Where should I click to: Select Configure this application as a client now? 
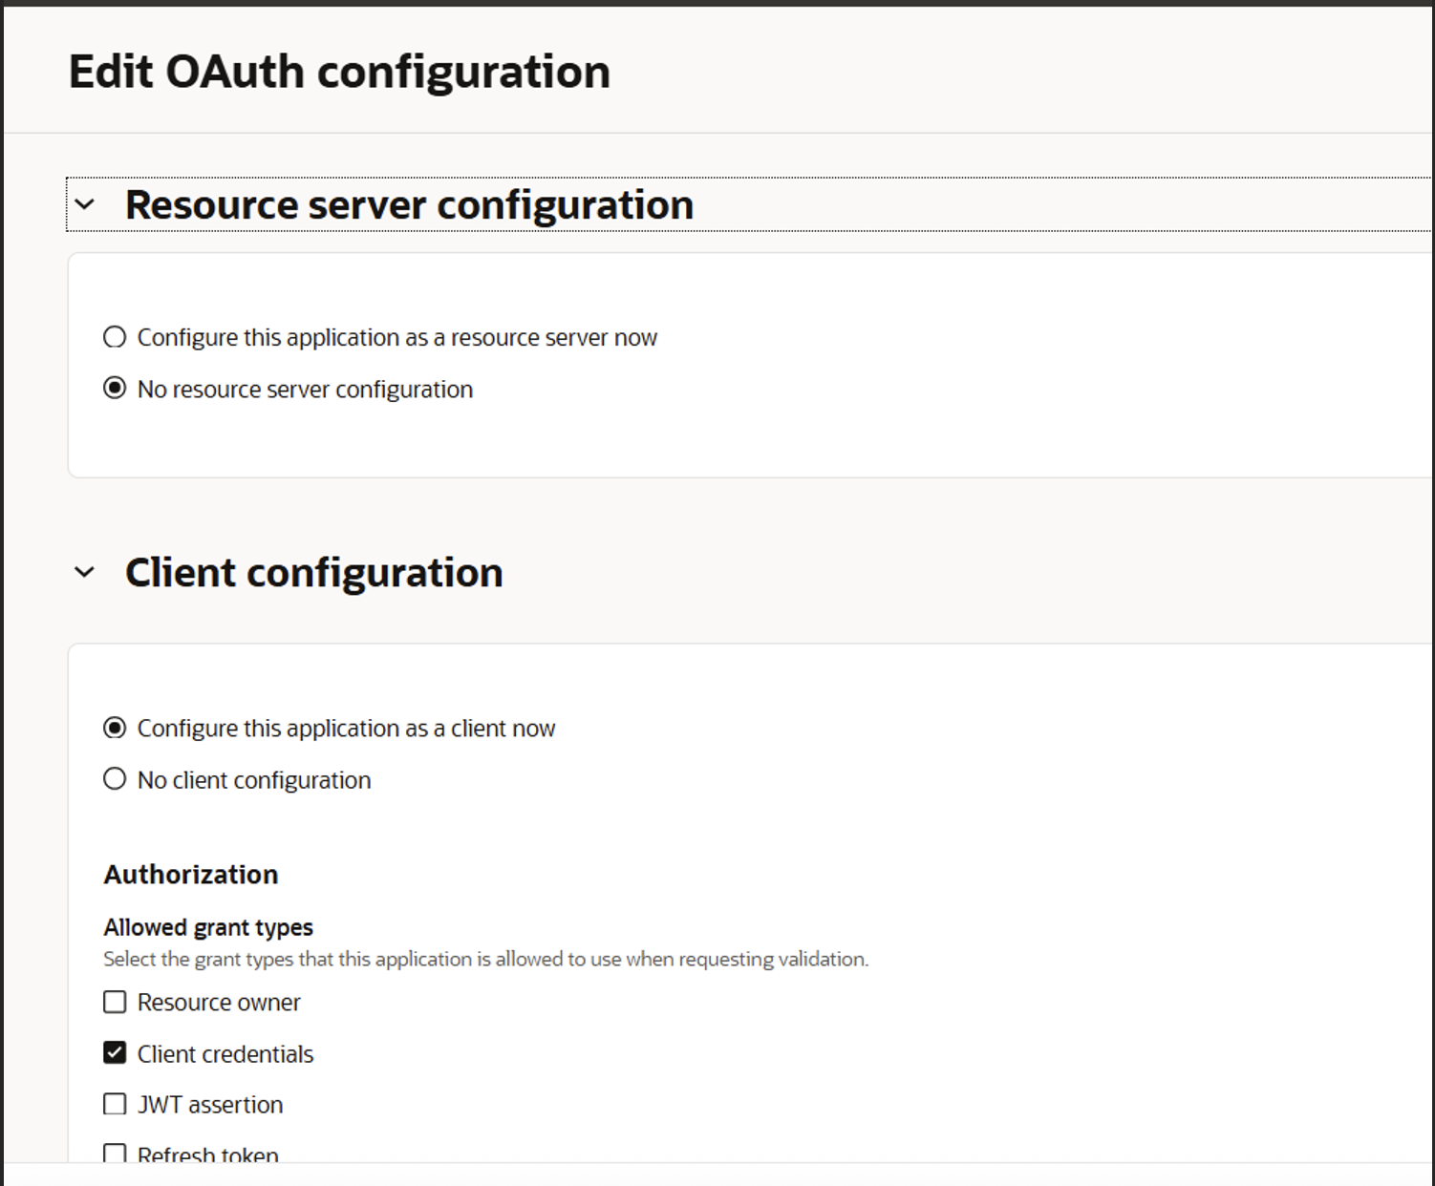click(115, 727)
